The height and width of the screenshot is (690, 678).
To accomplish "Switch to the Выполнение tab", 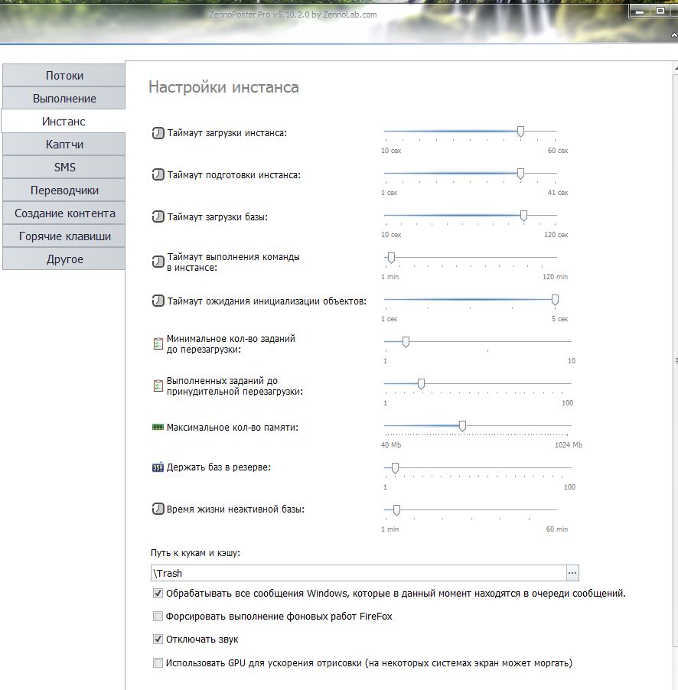I will (64, 98).
